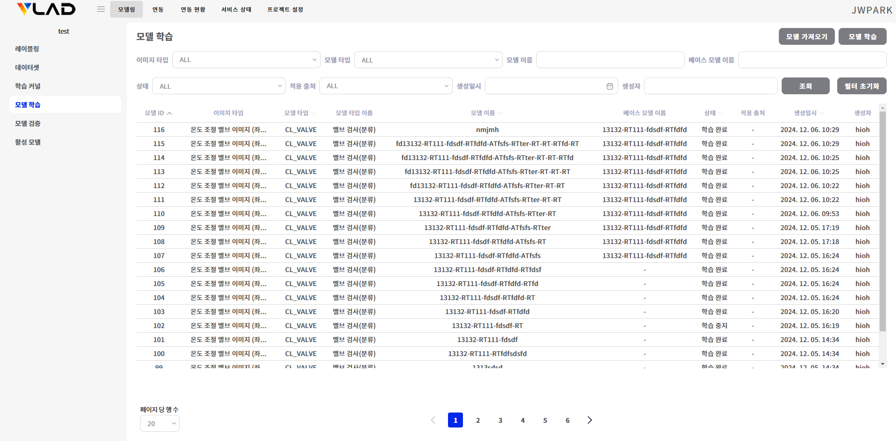This screenshot has width=896, height=441.
Task: Click scrollbar up arrow of table
Action: (x=882, y=108)
